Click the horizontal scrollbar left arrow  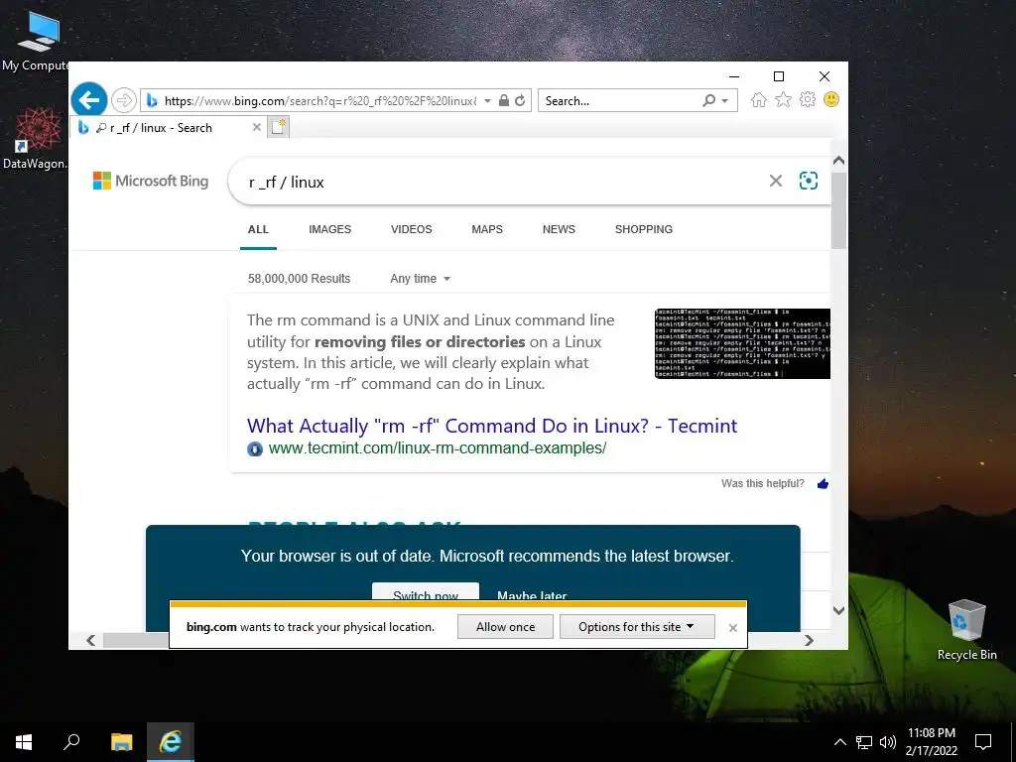[90, 640]
